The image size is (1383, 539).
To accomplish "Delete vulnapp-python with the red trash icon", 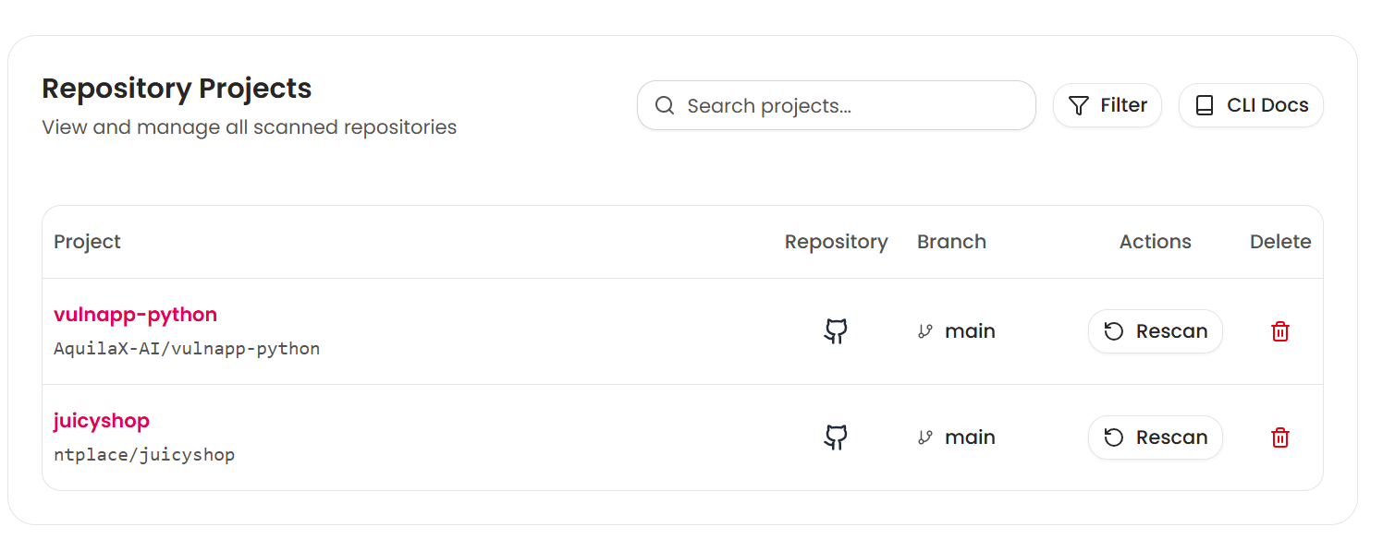I will point(1280,331).
